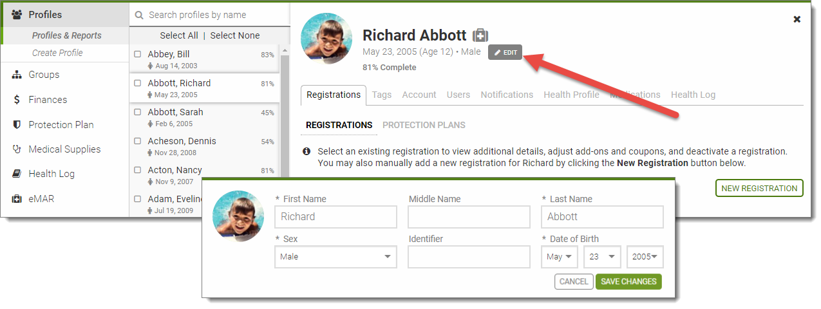Click the New Registration button

click(x=759, y=188)
